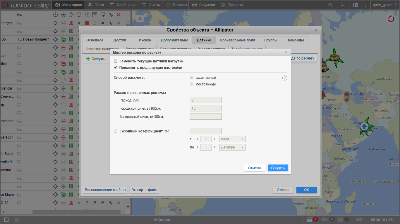Switch to the 'Команды' tab
400x224 pixels.
click(296, 40)
